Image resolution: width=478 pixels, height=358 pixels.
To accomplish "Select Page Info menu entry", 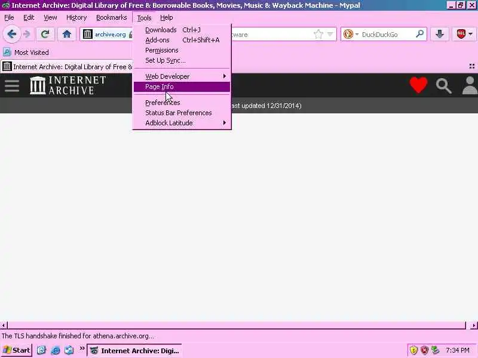I will tap(182, 87).
